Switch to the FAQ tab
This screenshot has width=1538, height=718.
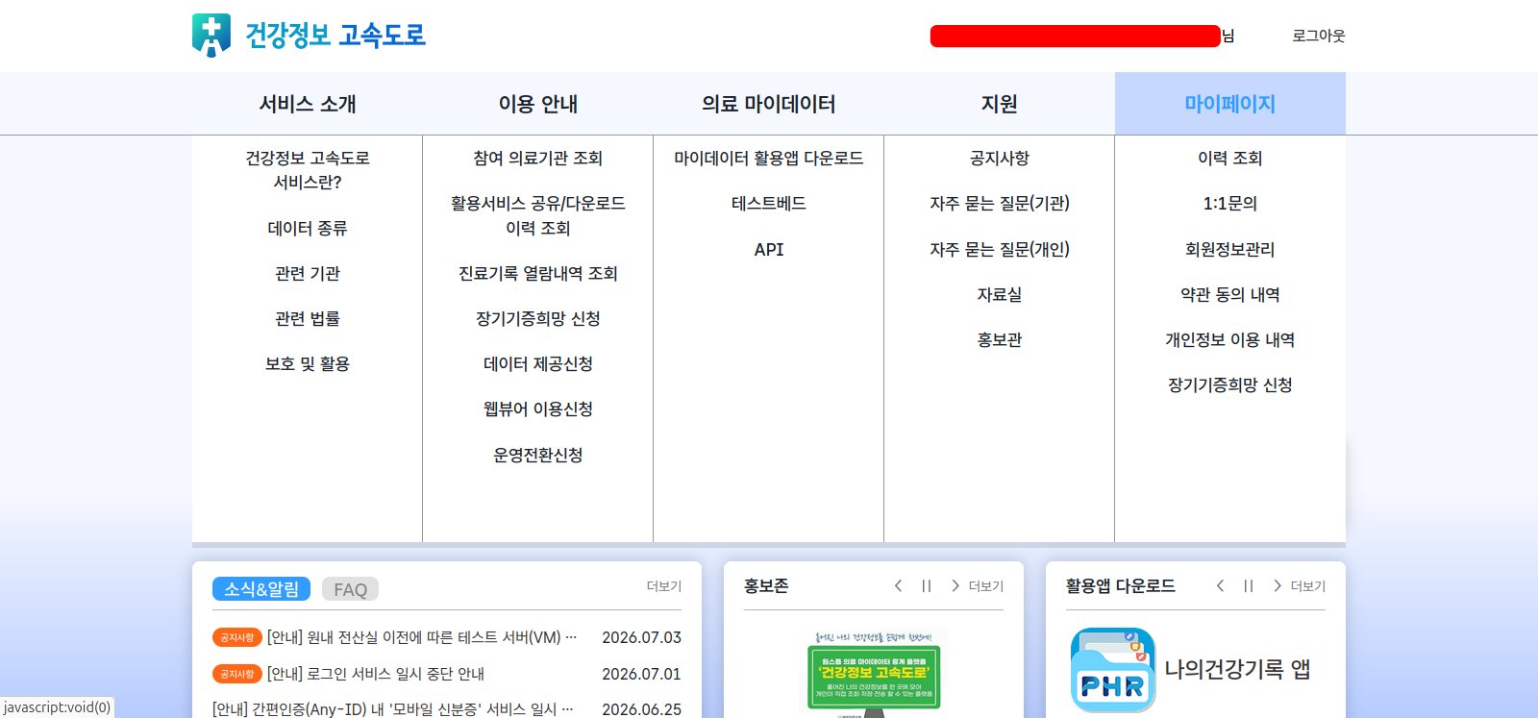tap(350, 589)
